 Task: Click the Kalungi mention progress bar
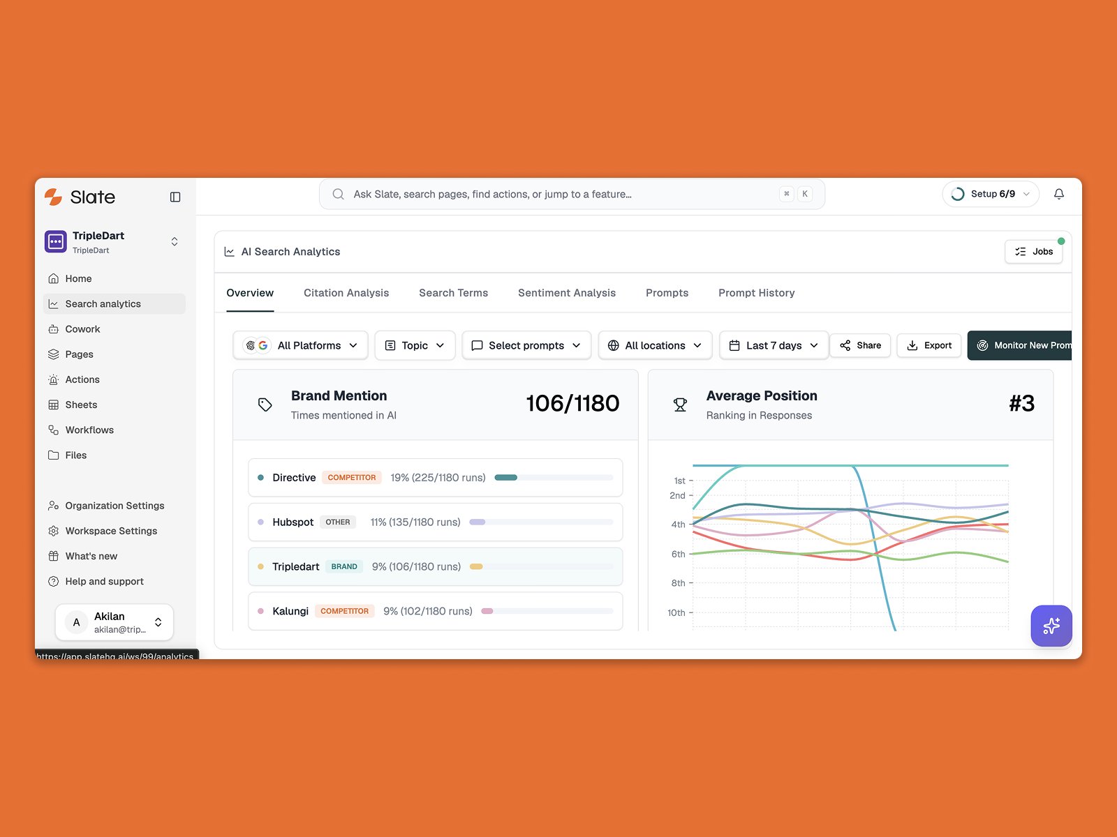point(547,611)
